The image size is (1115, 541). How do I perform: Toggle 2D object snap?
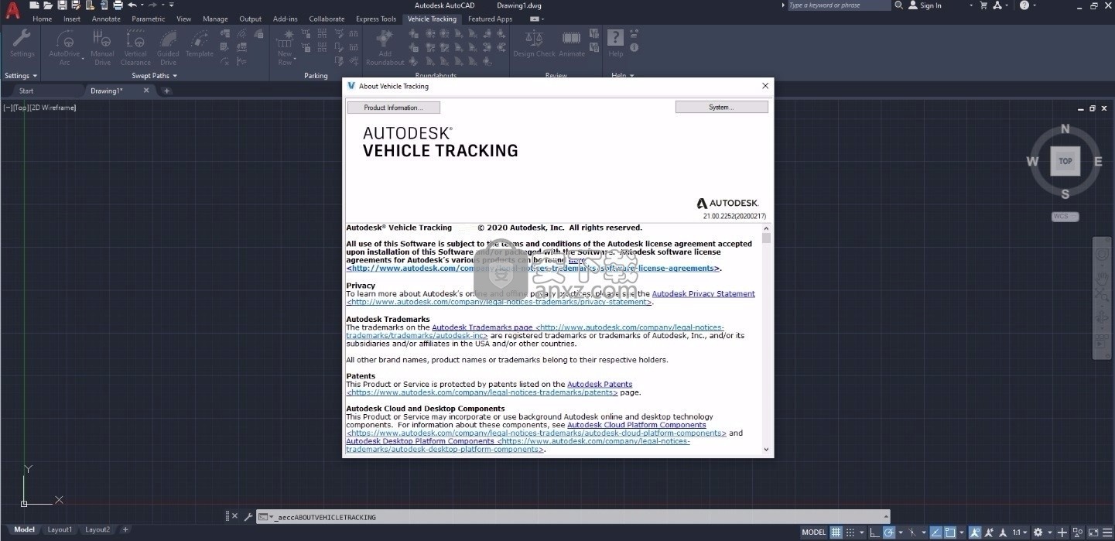[x=950, y=532]
